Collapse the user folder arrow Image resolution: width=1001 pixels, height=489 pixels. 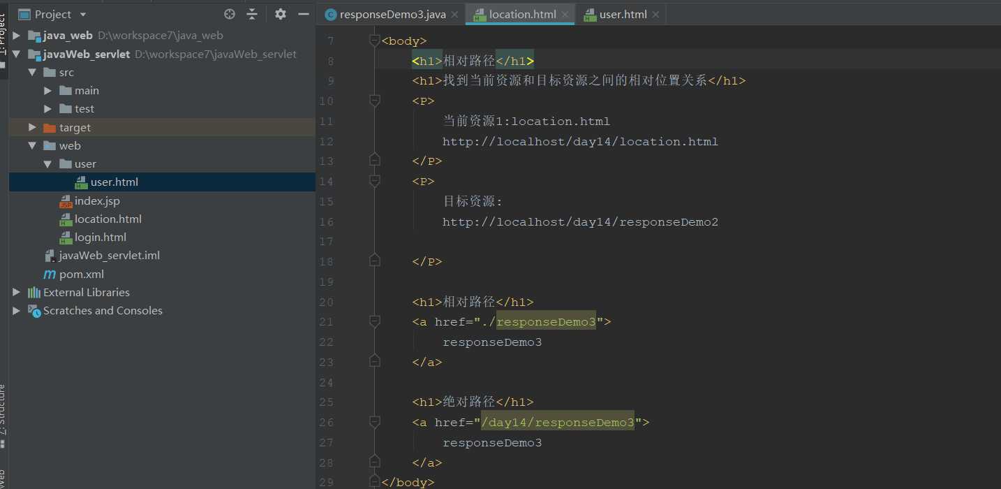tap(47, 163)
